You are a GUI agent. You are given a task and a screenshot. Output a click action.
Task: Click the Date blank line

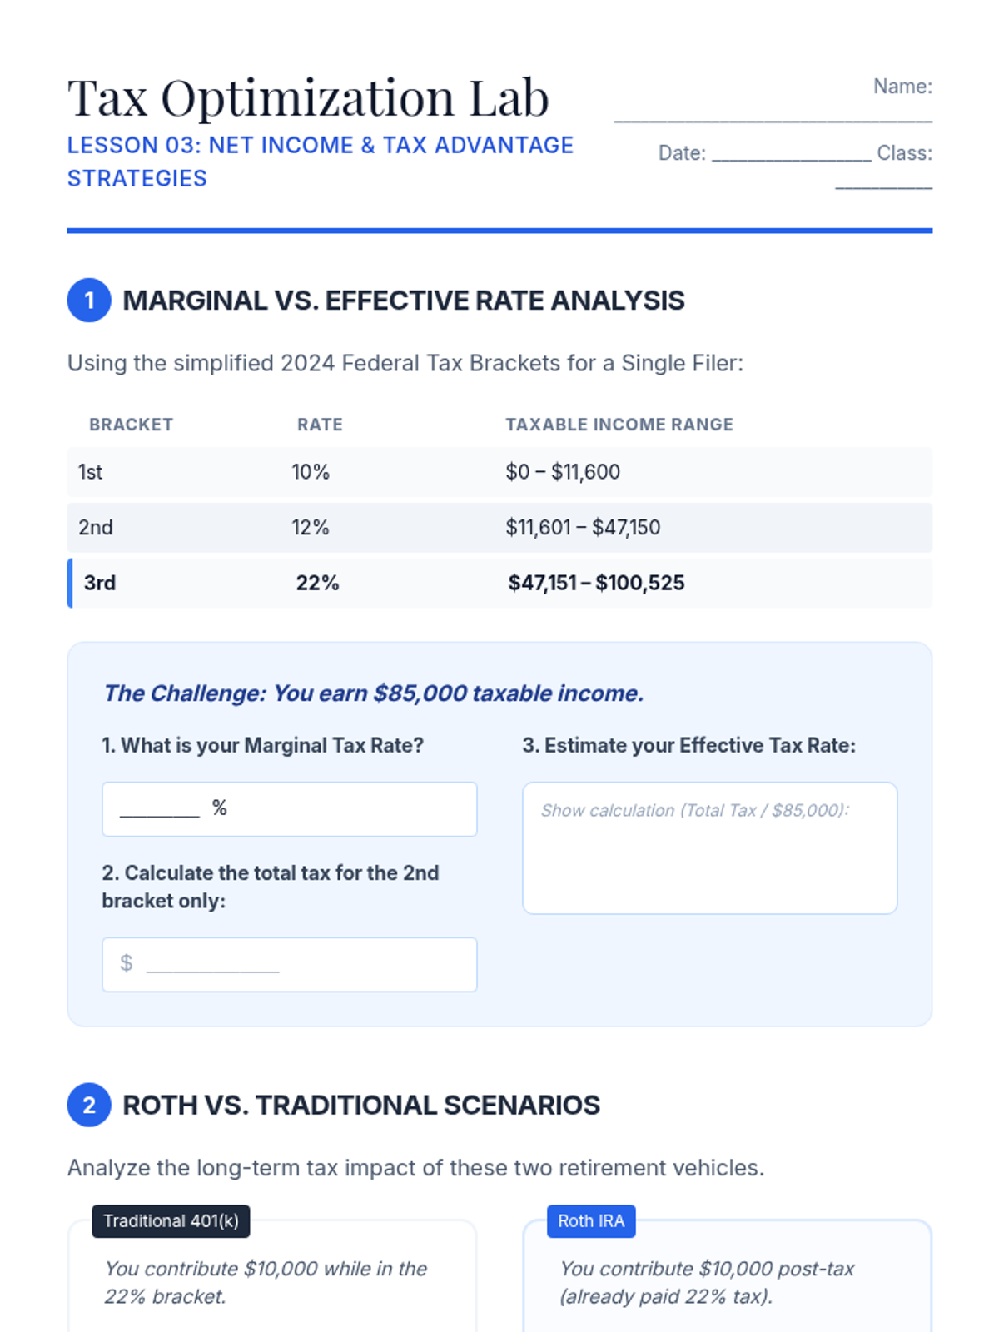tap(792, 158)
